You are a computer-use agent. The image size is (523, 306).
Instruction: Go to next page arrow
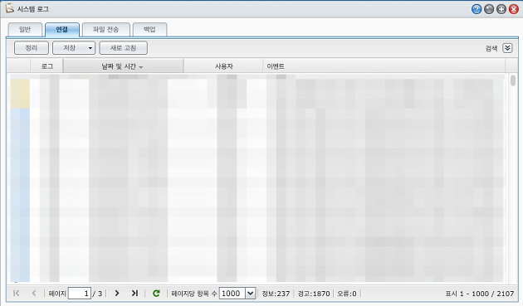pyautogui.click(x=117, y=293)
